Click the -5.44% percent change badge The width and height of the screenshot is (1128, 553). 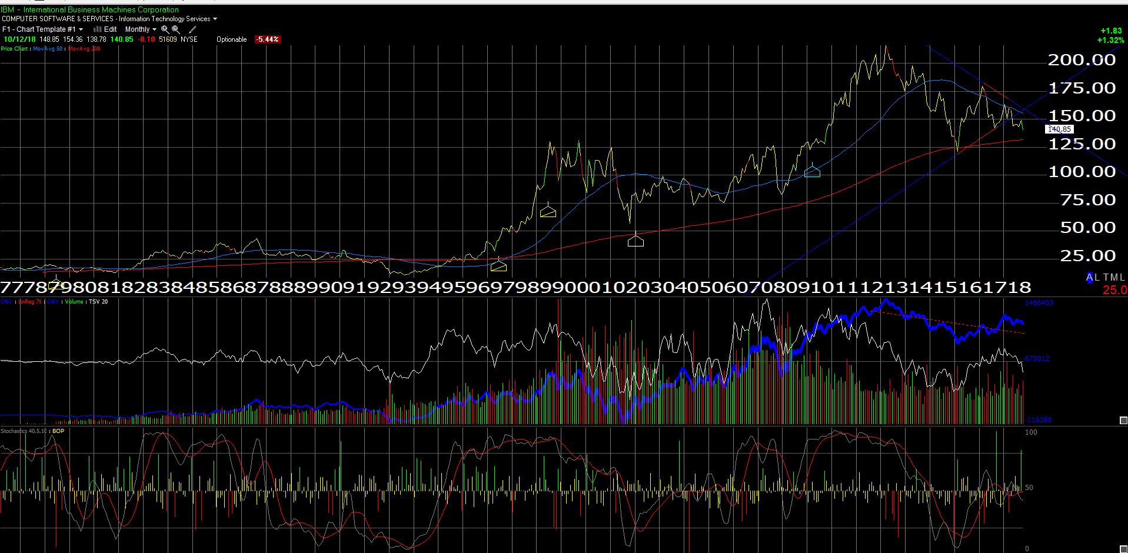[x=268, y=39]
